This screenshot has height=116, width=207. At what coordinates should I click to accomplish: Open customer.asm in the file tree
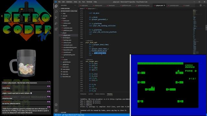68,28
